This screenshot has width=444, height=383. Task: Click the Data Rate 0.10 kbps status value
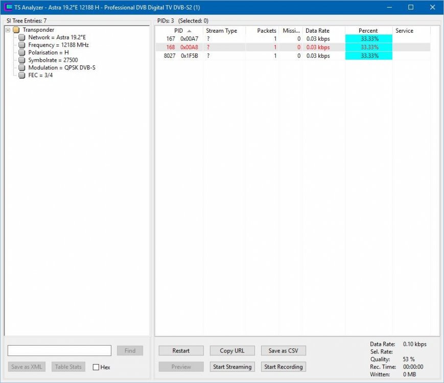414,344
